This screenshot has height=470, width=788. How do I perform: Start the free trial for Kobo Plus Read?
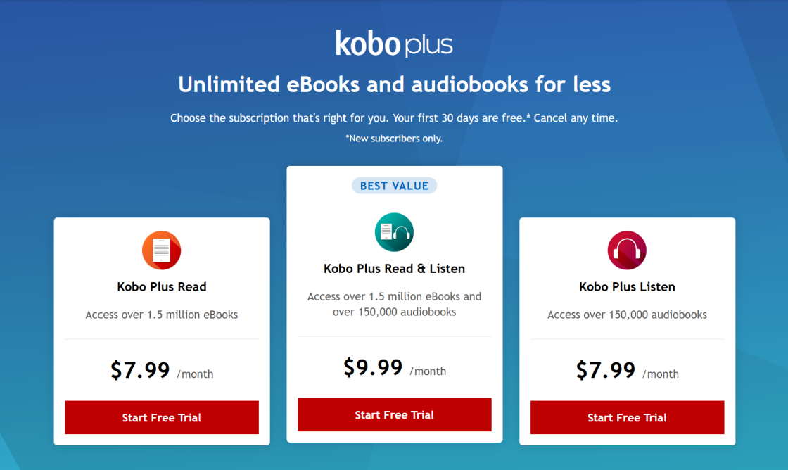162,417
